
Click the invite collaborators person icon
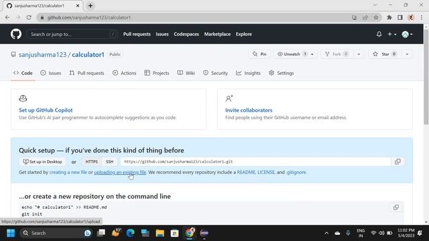coord(229,98)
